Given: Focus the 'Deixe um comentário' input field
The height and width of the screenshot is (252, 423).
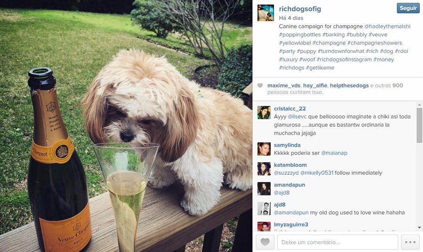Looking at the screenshot, I should pyautogui.click(x=337, y=242).
